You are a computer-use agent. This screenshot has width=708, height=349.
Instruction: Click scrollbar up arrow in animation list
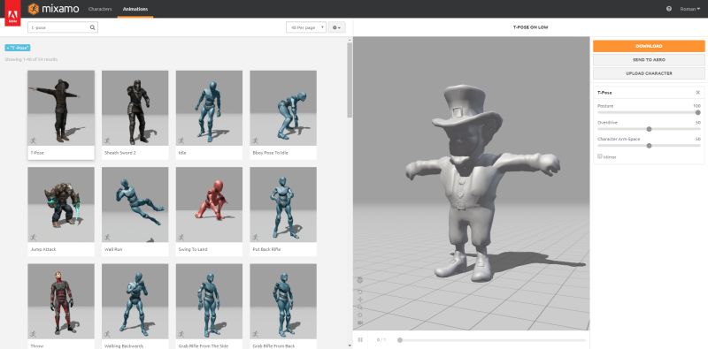pos(350,40)
